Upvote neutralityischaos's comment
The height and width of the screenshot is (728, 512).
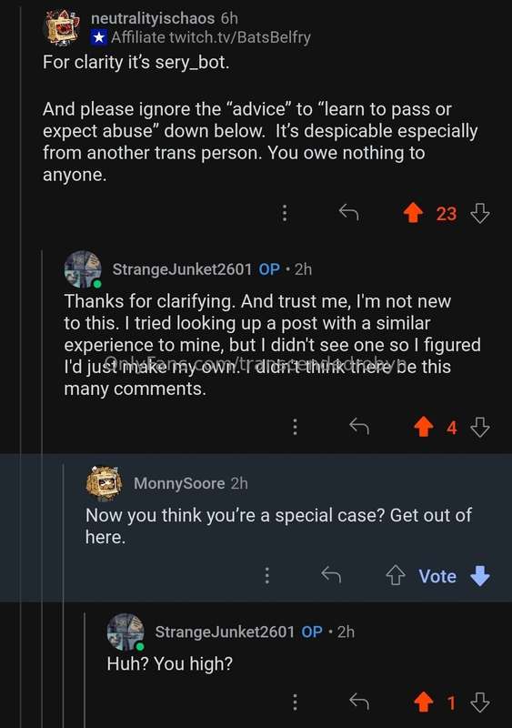pyautogui.click(x=413, y=214)
